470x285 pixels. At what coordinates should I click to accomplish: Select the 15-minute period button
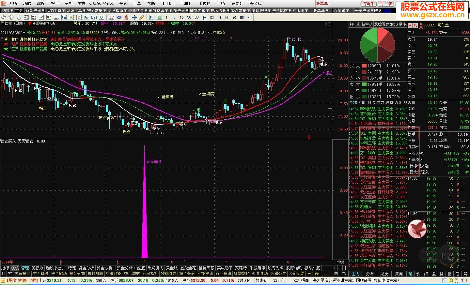point(181,17)
